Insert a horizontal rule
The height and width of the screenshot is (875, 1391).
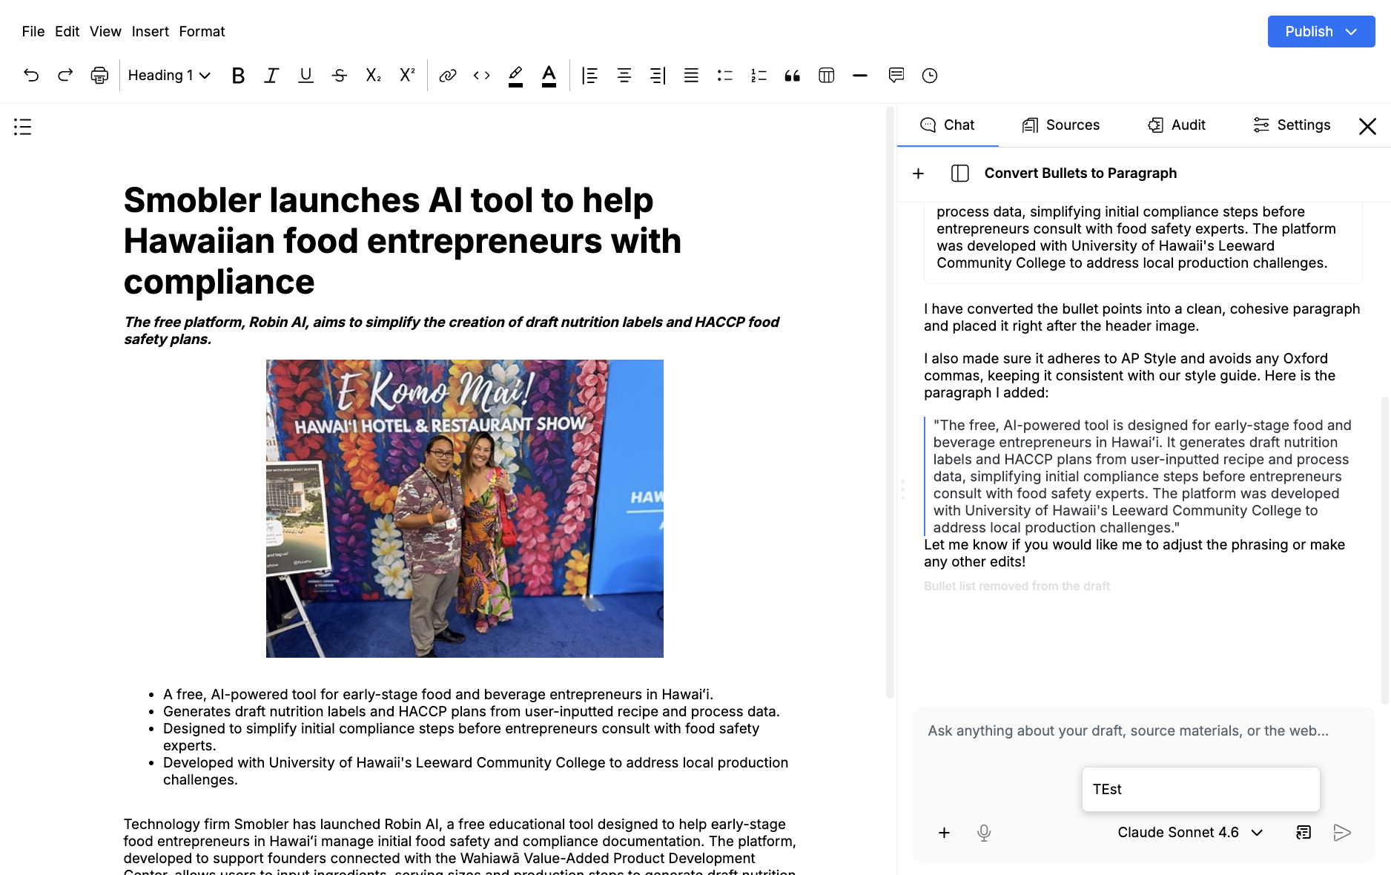[860, 75]
